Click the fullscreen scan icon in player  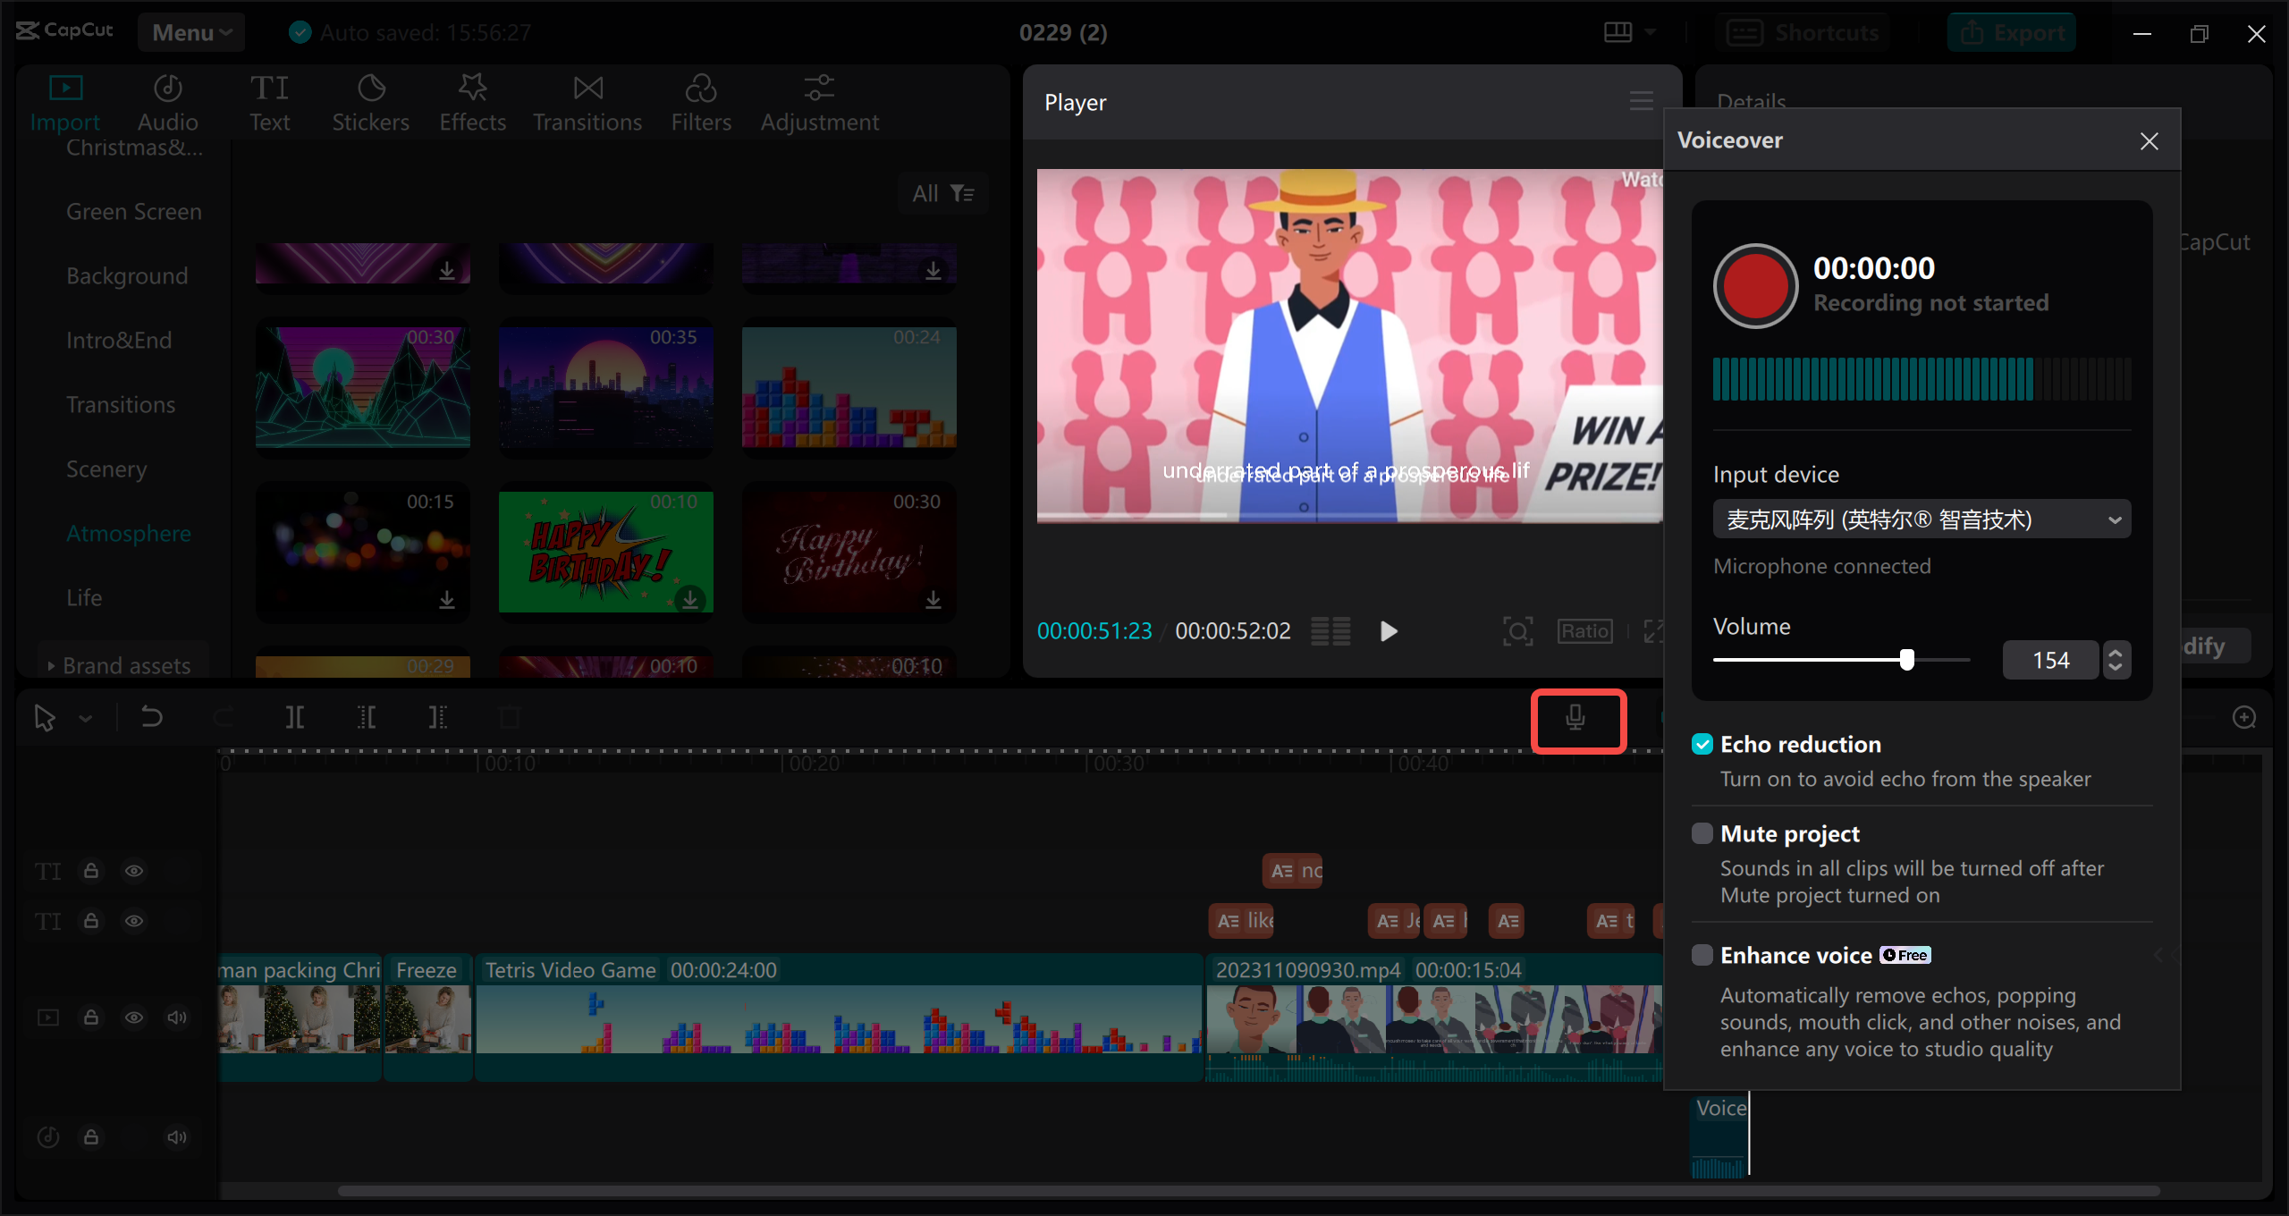1517,631
